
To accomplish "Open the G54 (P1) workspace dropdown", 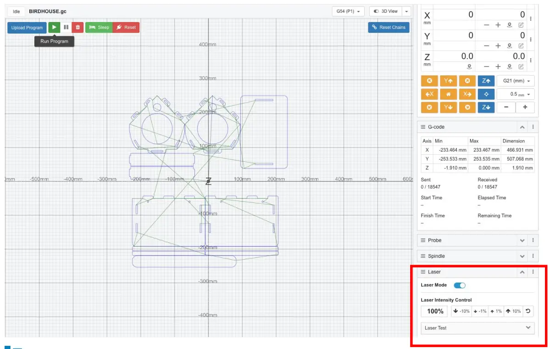I will pos(348,11).
